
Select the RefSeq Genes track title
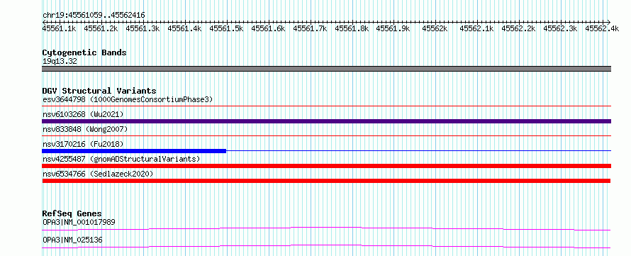[72, 213]
